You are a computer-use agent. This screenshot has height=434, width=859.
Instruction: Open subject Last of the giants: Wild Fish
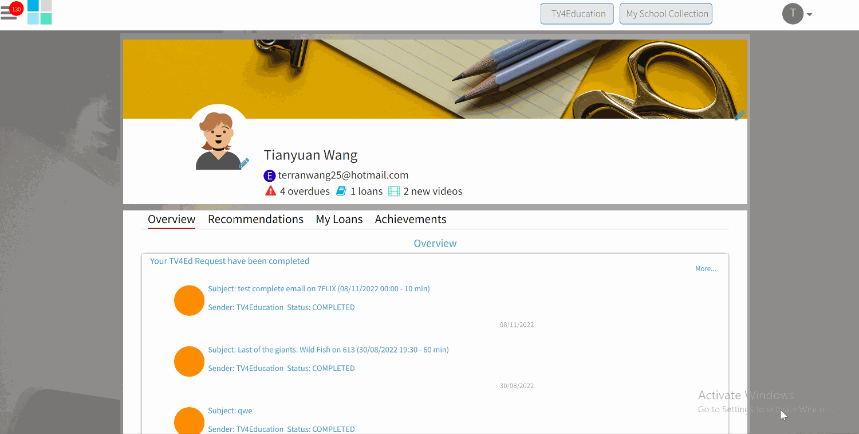click(328, 350)
